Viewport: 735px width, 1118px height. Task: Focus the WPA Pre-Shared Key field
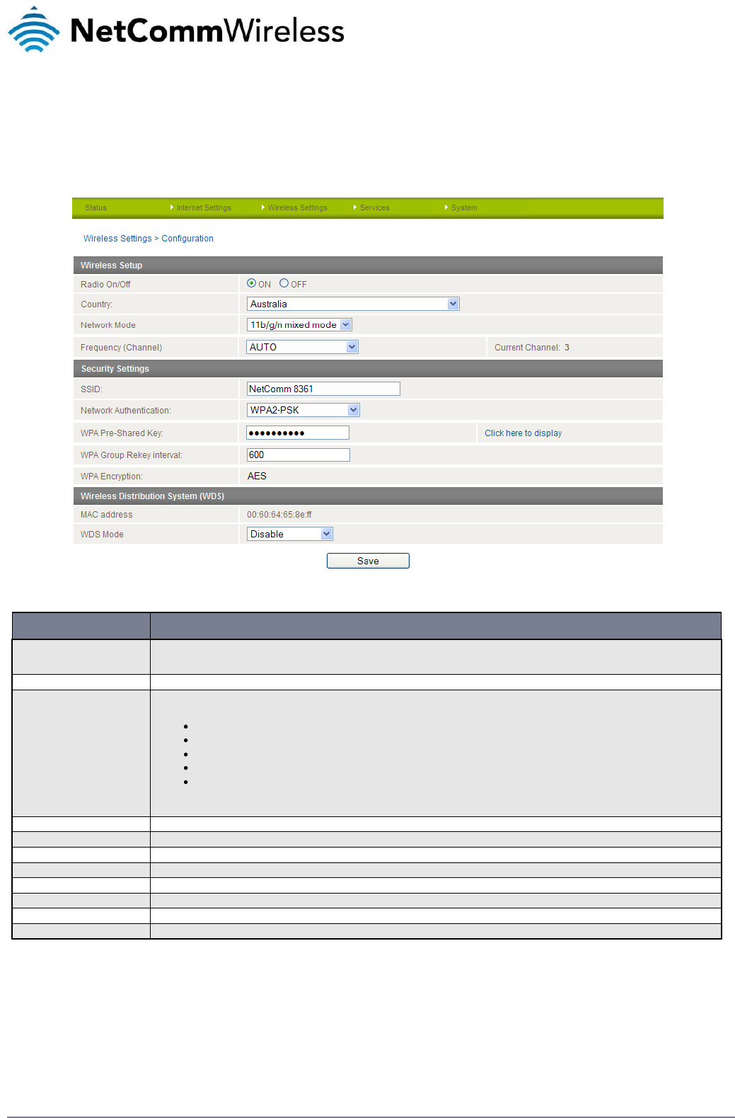(298, 433)
